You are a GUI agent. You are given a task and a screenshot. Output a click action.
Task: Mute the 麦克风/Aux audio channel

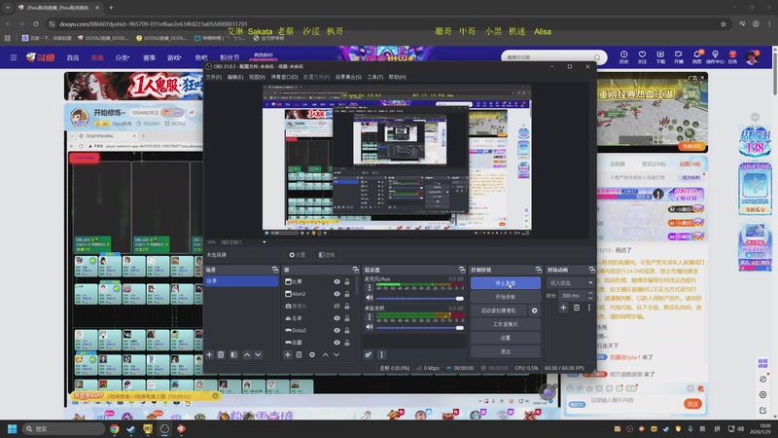370,298
